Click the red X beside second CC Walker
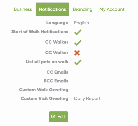 pyautogui.click(x=77, y=53)
